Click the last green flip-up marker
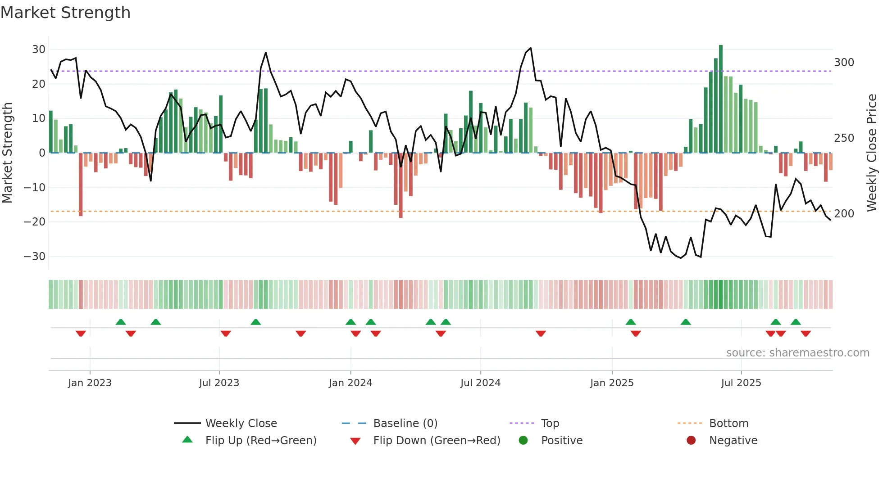The image size is (883, 496). click(x=796, y=322)
